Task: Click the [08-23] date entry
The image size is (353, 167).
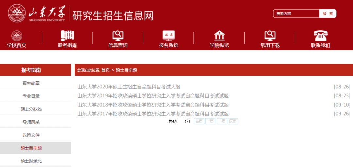Action: pyautogui.click(x=342, y=96)
